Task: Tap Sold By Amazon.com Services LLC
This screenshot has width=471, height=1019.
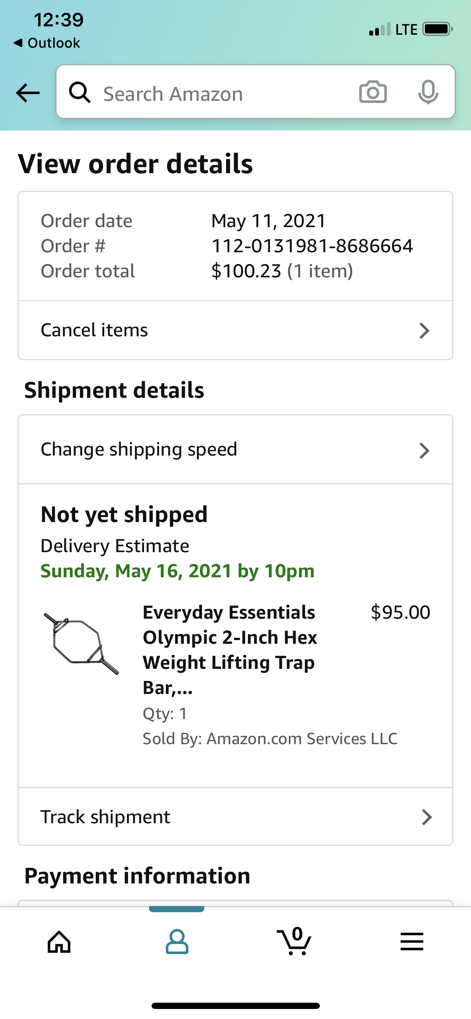Action: pos(270,739)
